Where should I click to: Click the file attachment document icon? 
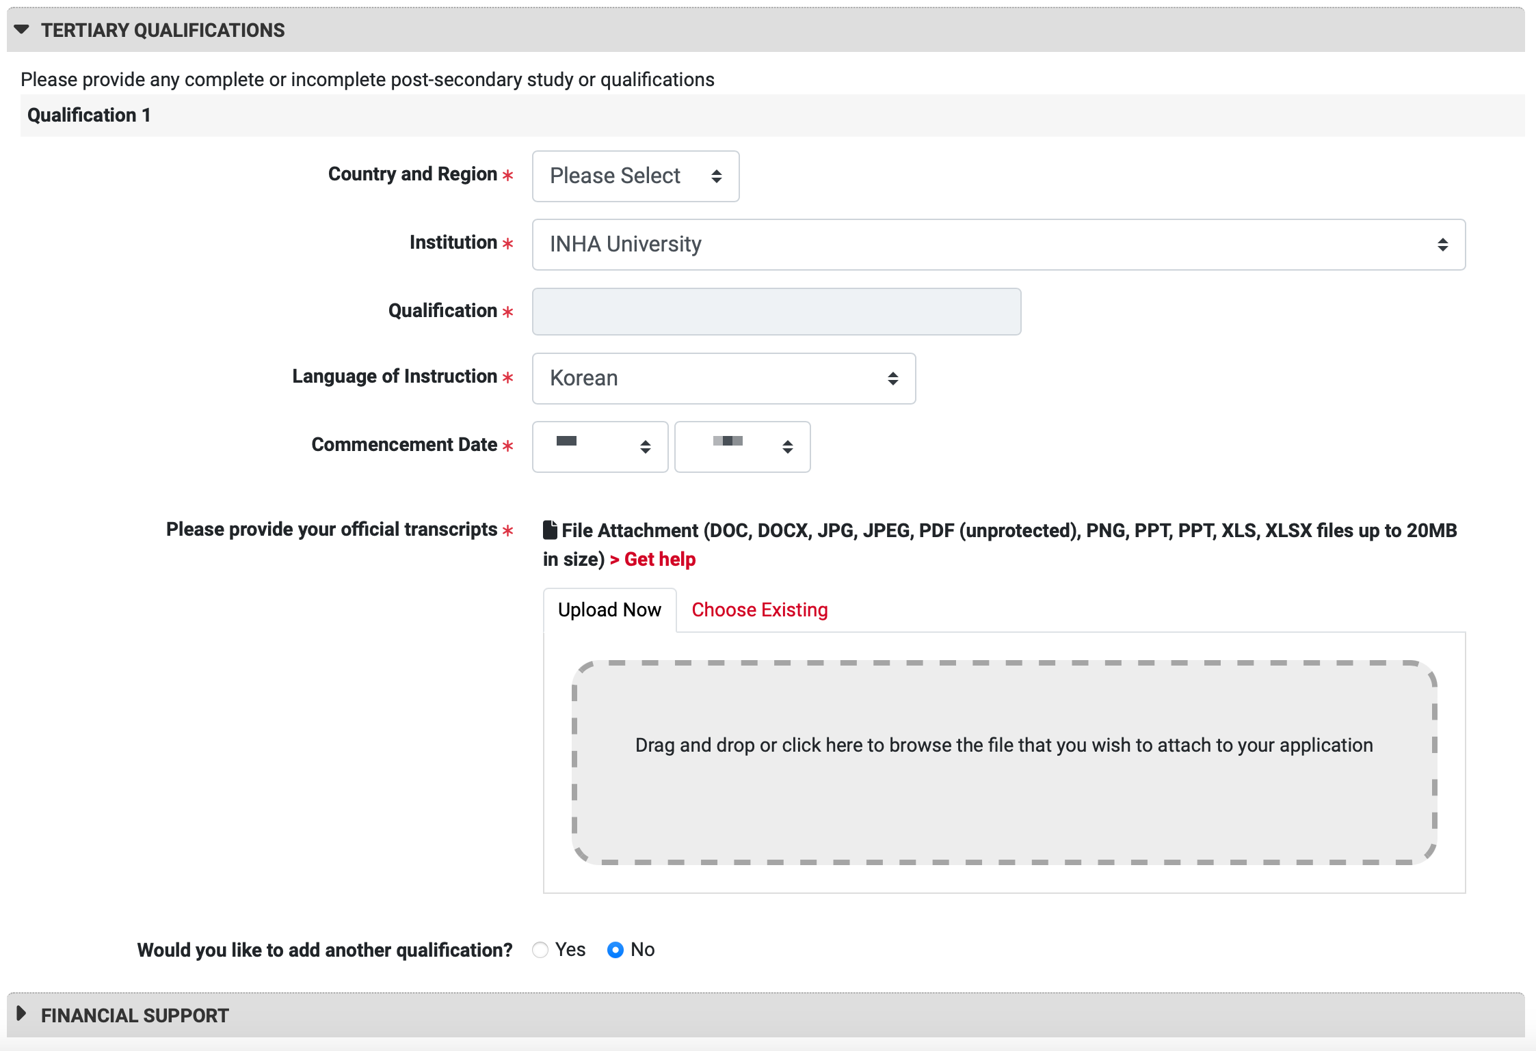point(550,530)
